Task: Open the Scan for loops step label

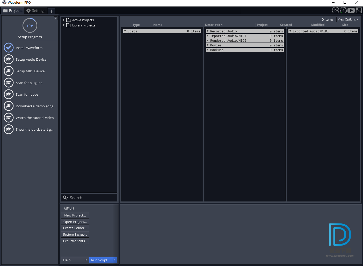Action: [x=27, y=94]
